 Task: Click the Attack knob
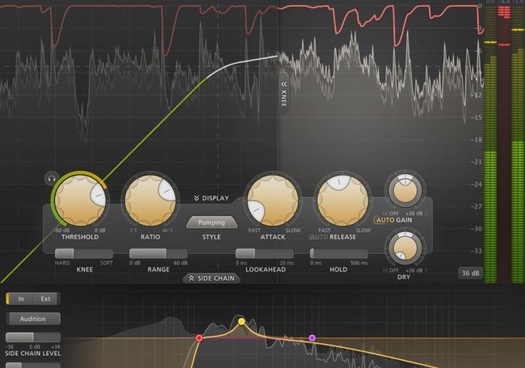(272, 200)
